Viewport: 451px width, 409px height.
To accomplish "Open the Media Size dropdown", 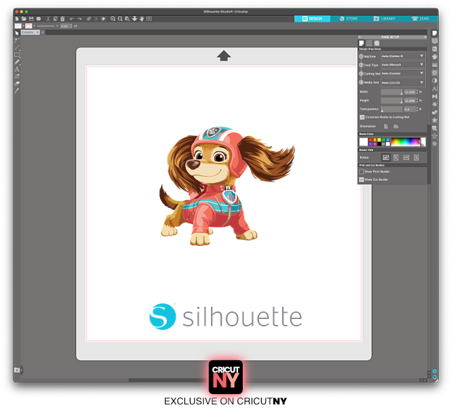I will click(403, 83).
